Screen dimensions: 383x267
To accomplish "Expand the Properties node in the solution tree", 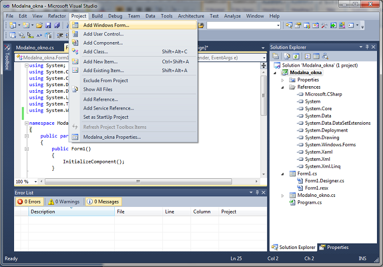I will pos(283,80).
